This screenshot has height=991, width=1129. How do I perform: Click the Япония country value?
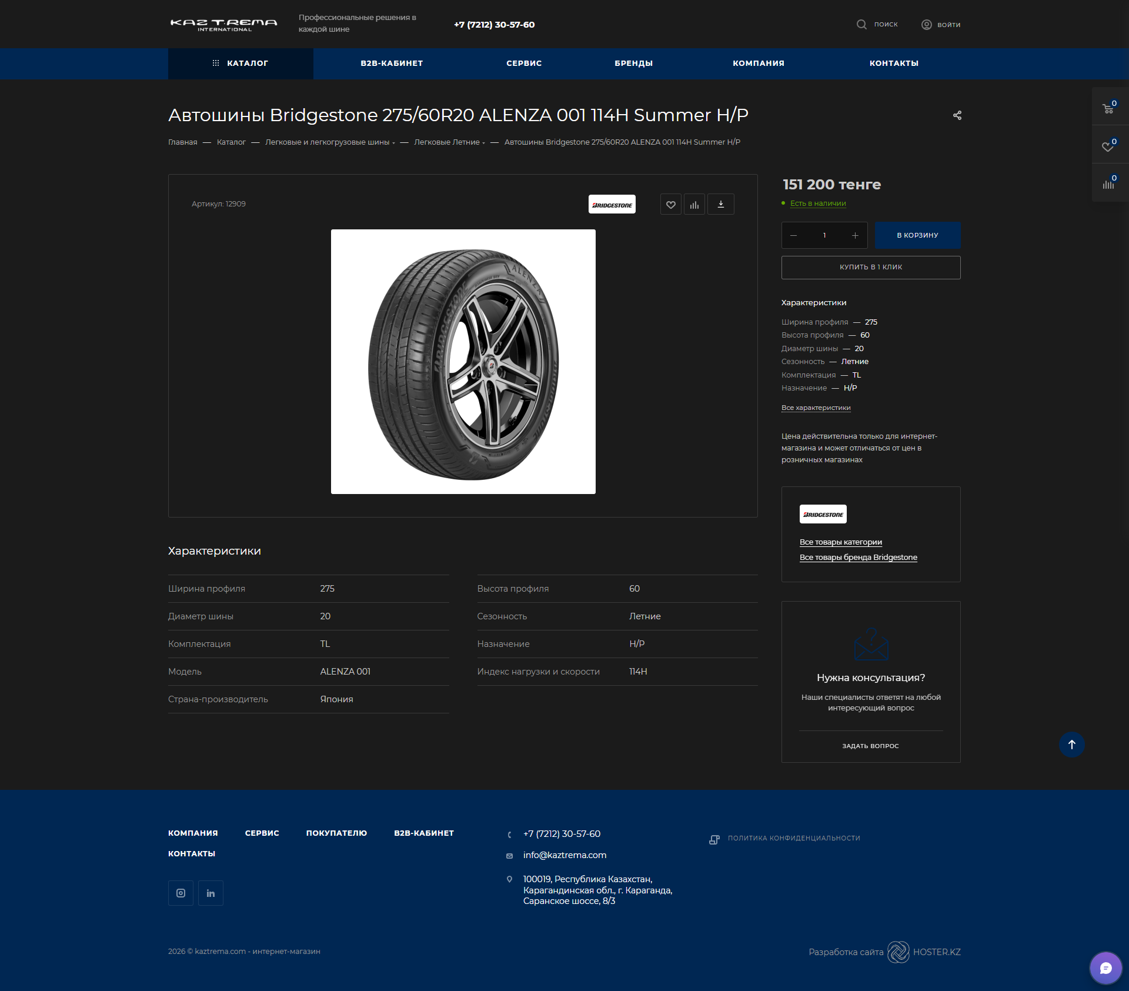click(337, 699)
